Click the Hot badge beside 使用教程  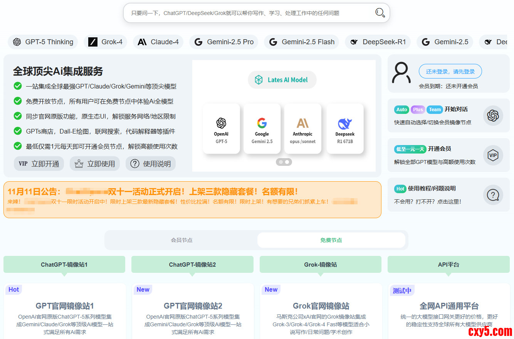coord(401,189)
